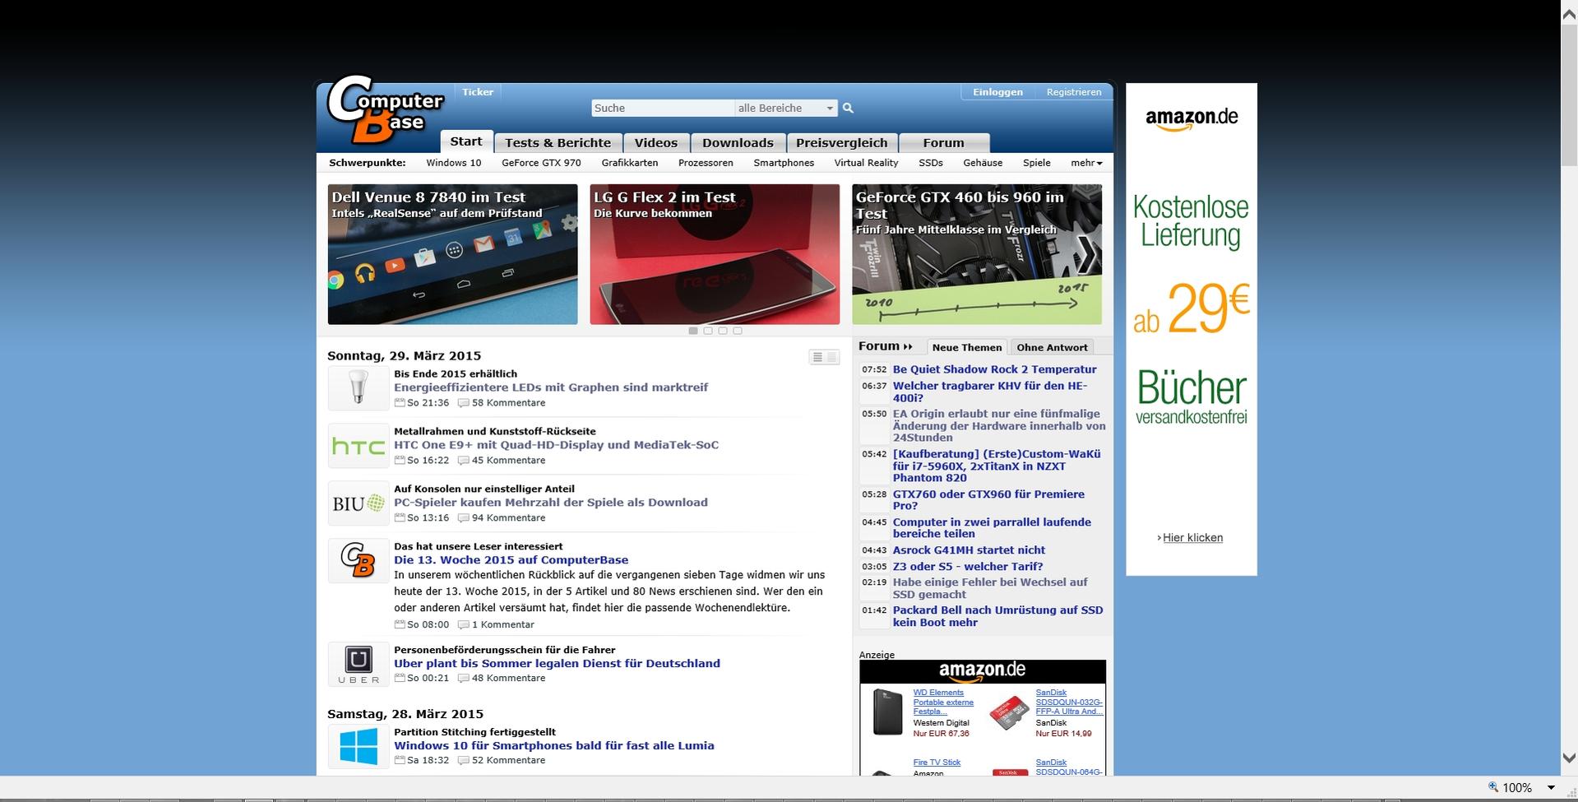Switch to Neue Themen forum tab
Image resolution: width=1578 pixels, height=802 pixels.
point(967,347)
